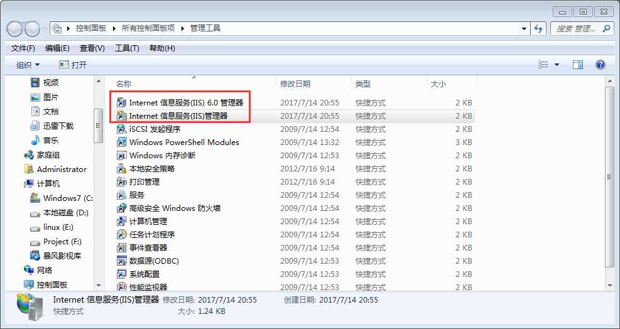This screenshot has height=329, width=620.
Task: Expand breadcrumb arrow after 所有控制面板项
Action: click(183, 28)
